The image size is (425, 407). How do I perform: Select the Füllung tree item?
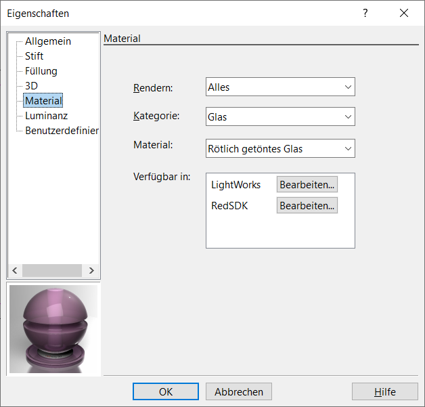[41, 71]
